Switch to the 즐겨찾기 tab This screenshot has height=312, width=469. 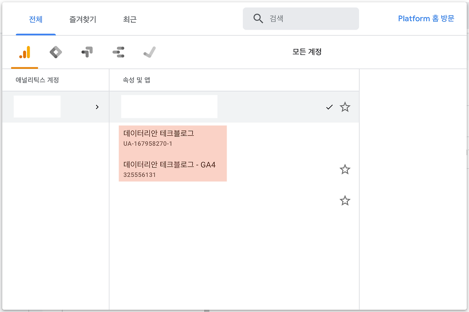coord(83,19)
